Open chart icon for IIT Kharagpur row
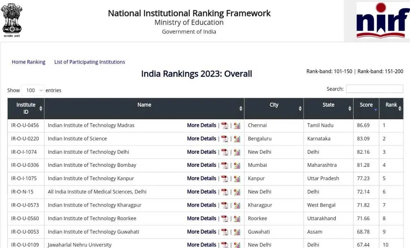This screenshot has height=248, width=410. click(x=237, y=205)
